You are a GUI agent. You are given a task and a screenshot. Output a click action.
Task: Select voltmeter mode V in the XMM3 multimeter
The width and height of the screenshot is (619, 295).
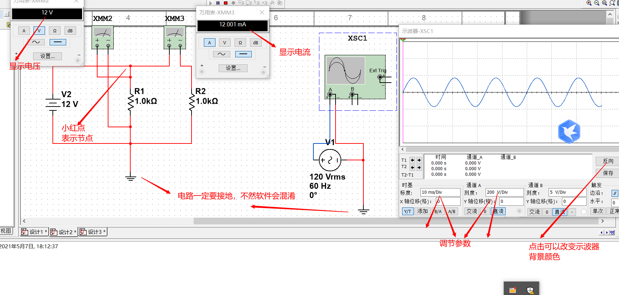[x=225, y=43]
